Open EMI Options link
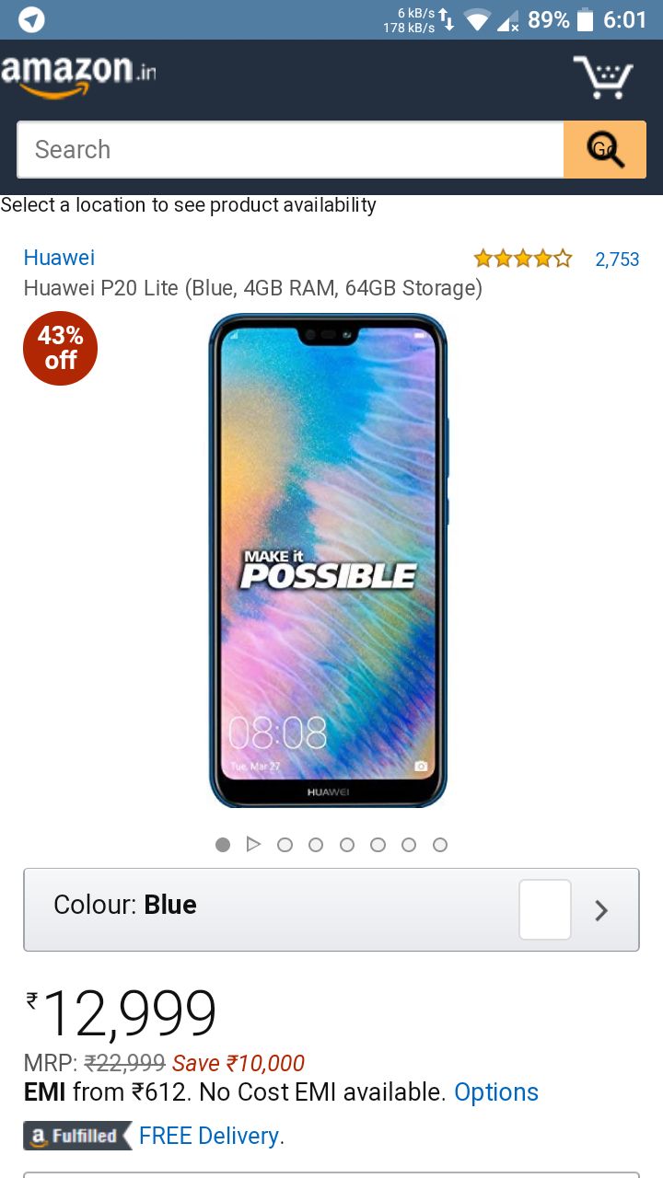Viewport: 663px width, 1178px height. [x=496, y=1092]
